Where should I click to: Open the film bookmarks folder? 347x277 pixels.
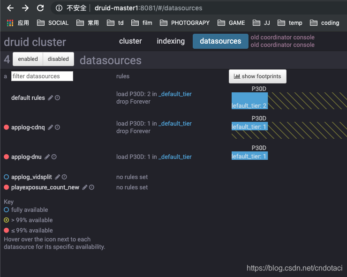click(142, 23)
